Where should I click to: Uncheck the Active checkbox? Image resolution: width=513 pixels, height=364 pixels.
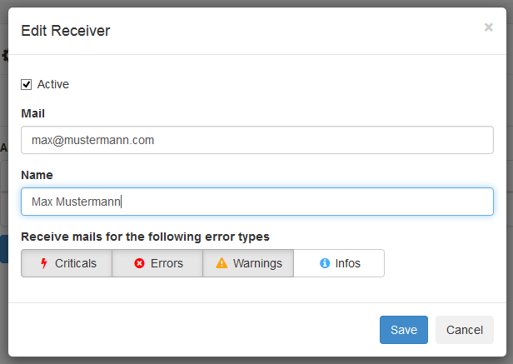point(27,84)
